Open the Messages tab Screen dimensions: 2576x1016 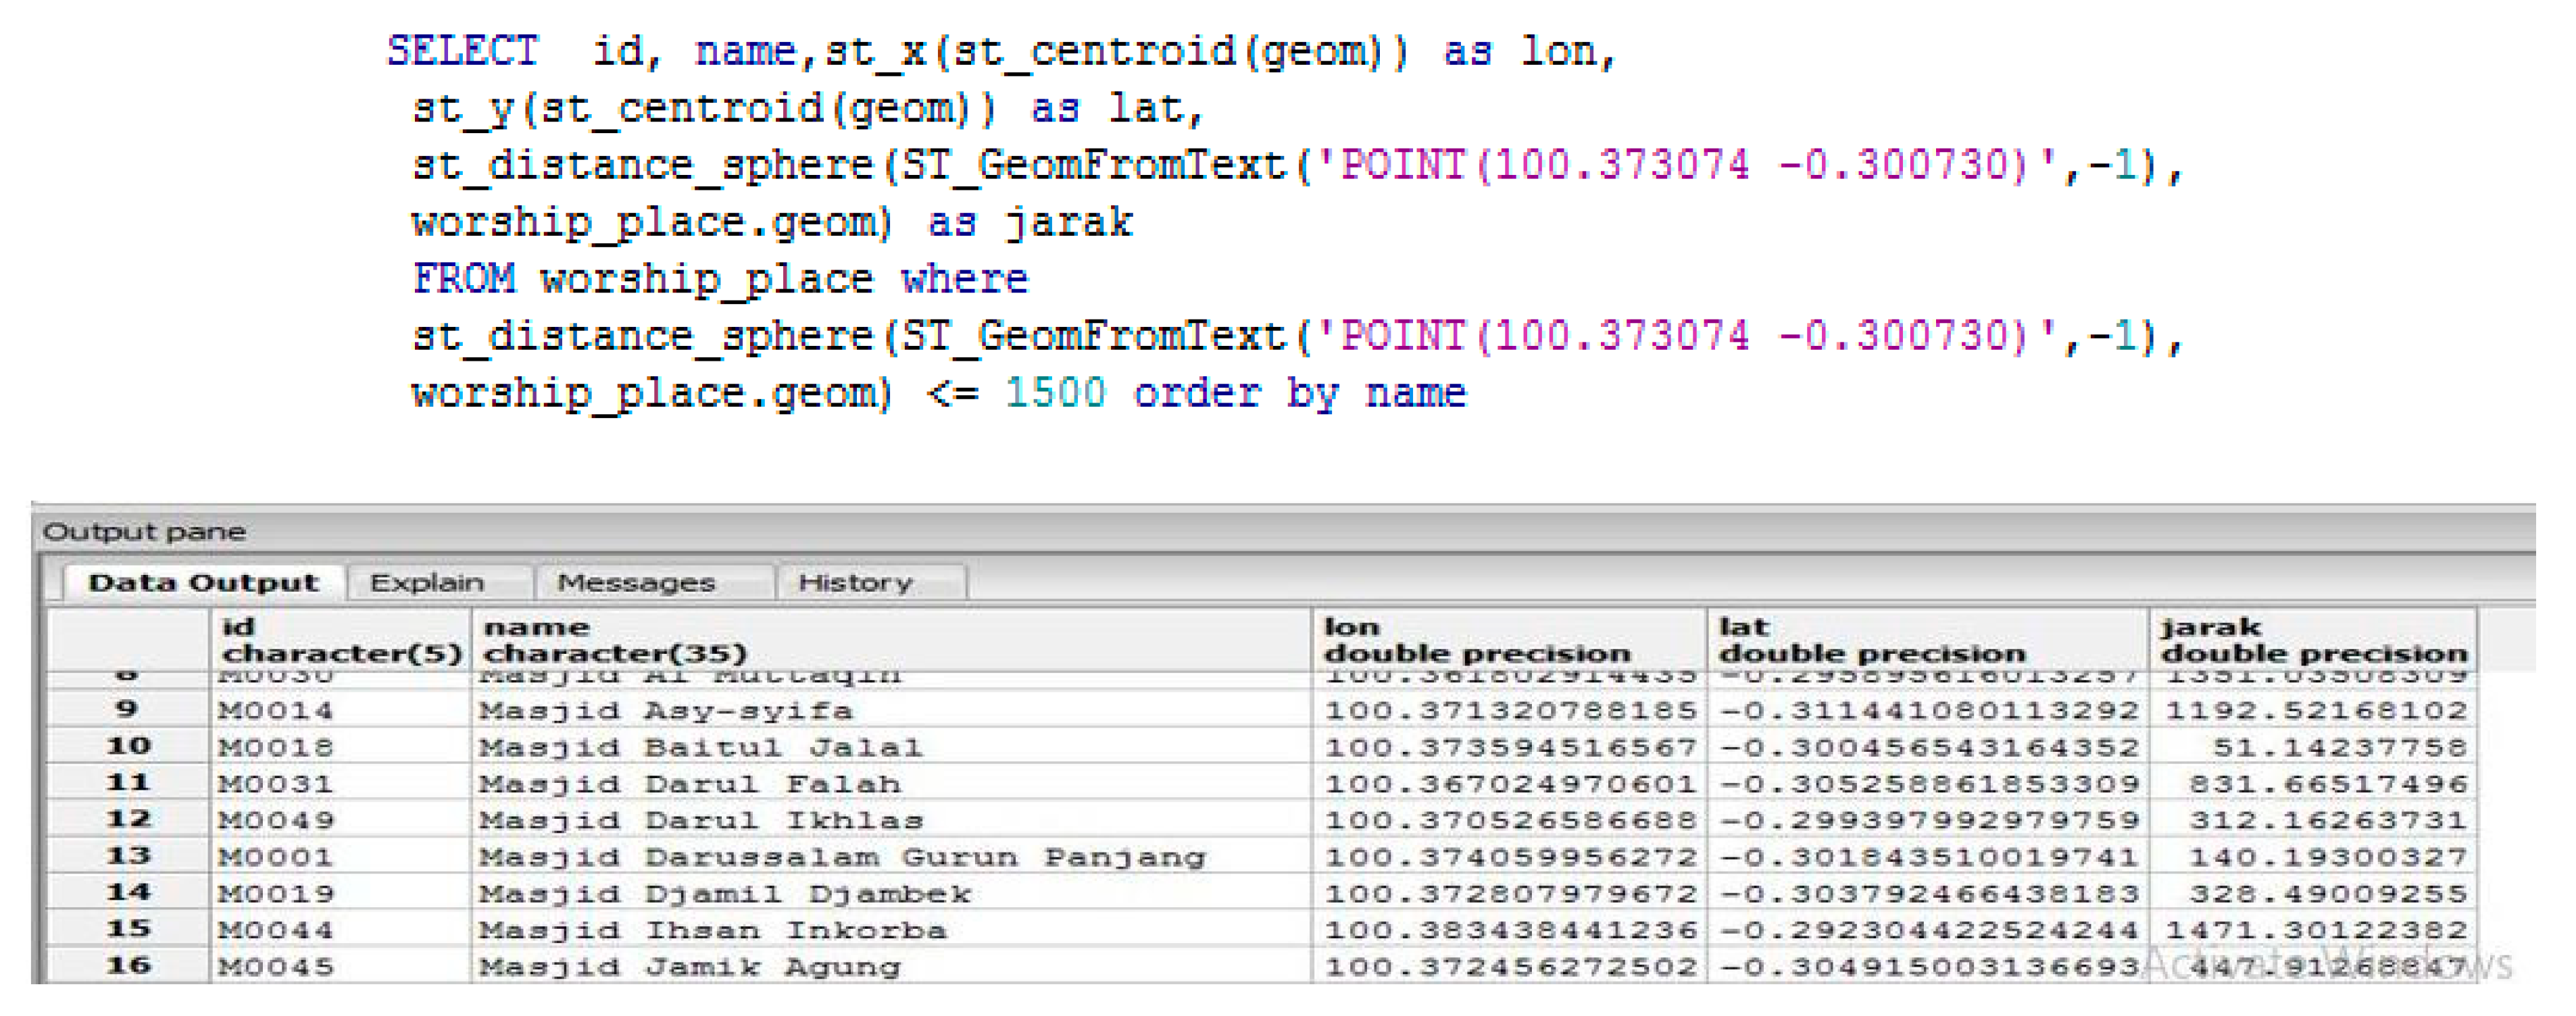(x=636, y=582)
